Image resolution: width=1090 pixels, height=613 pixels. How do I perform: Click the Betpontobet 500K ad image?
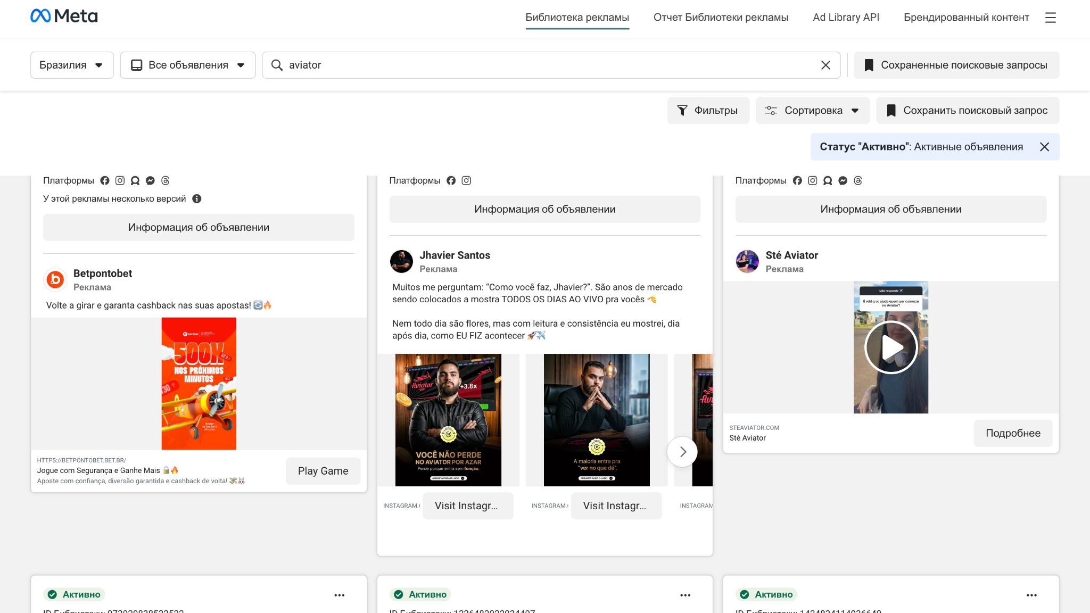(x=199, y=384)
